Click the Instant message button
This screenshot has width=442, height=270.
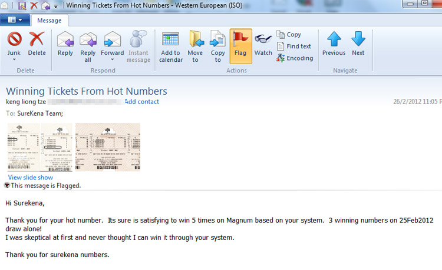138,47
